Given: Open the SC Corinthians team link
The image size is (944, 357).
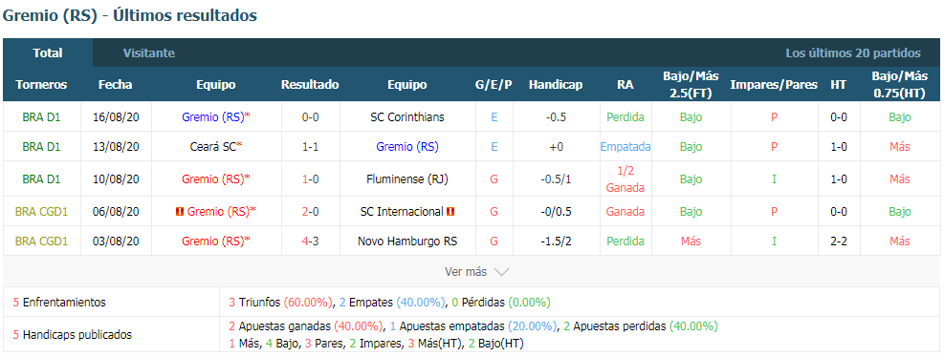Looking at the screenshot, I should point(407,117).
